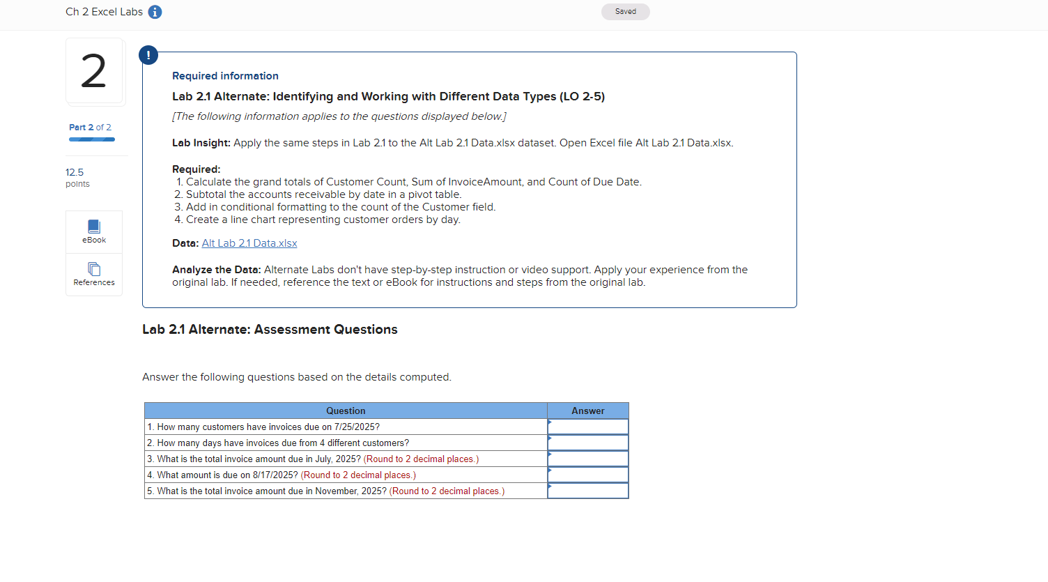Select the large question number 2 box

click(95, 71)
